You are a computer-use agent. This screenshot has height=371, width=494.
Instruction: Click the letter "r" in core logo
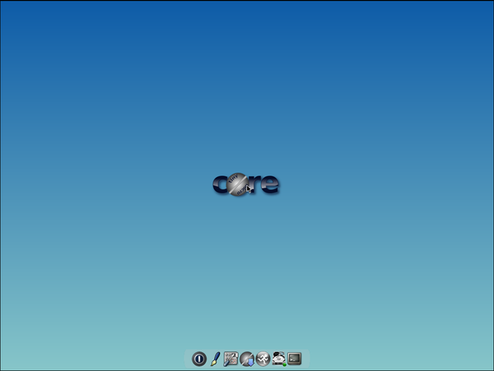[x=256, y=185]
